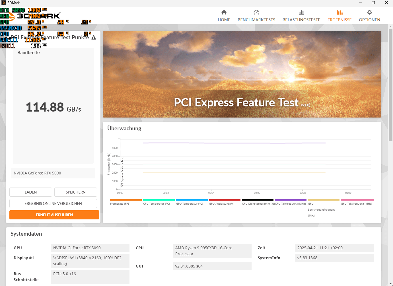Click the Display #1 resolution value

click(x=90, y=261)
